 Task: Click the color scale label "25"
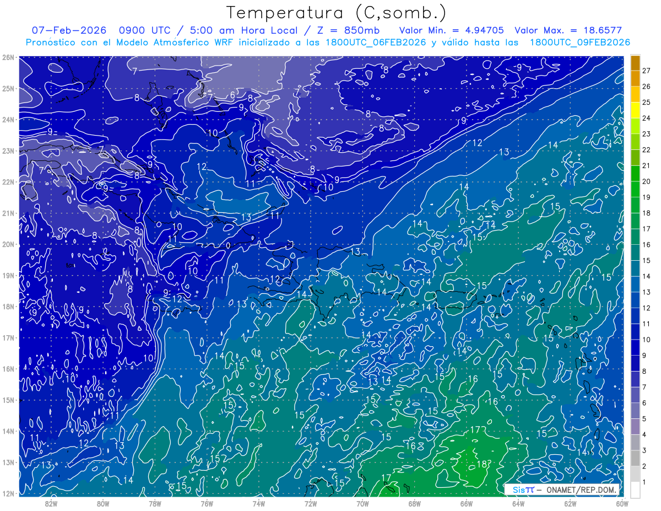click(646, 103)
